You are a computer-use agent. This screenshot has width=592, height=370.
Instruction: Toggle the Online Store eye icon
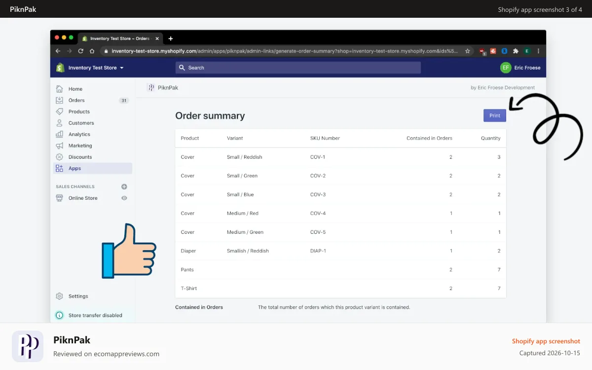point(124,198)
